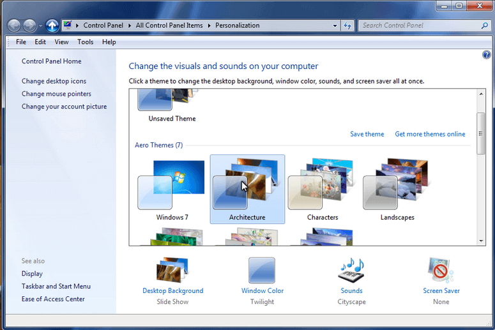Expand the arrow after All Control Panel Items
495x330 pixels.
(x=209, y=26)
